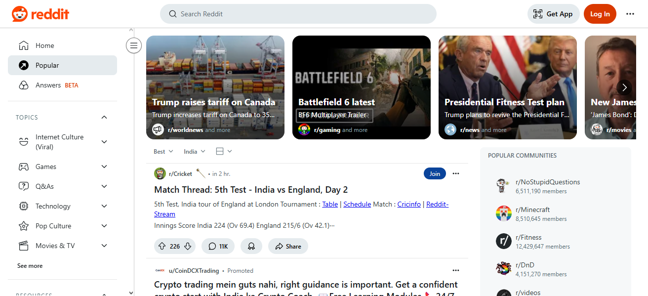This screenshot has height=296, width=648.
Task: Click the Home house icon in the sidebar
Action: [23, 45]
